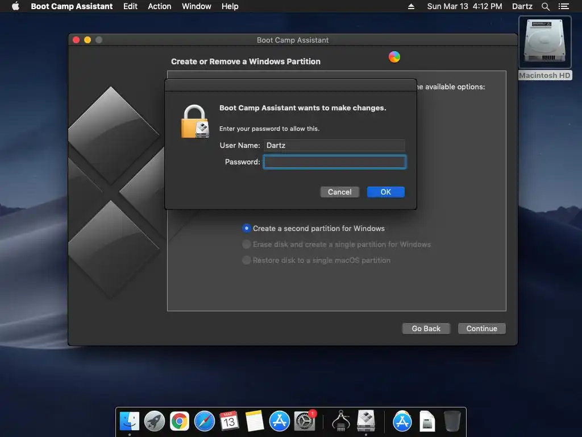Open the Boot Camp Assistant menu
Screen dimensions: 582x437
(72, 6)
